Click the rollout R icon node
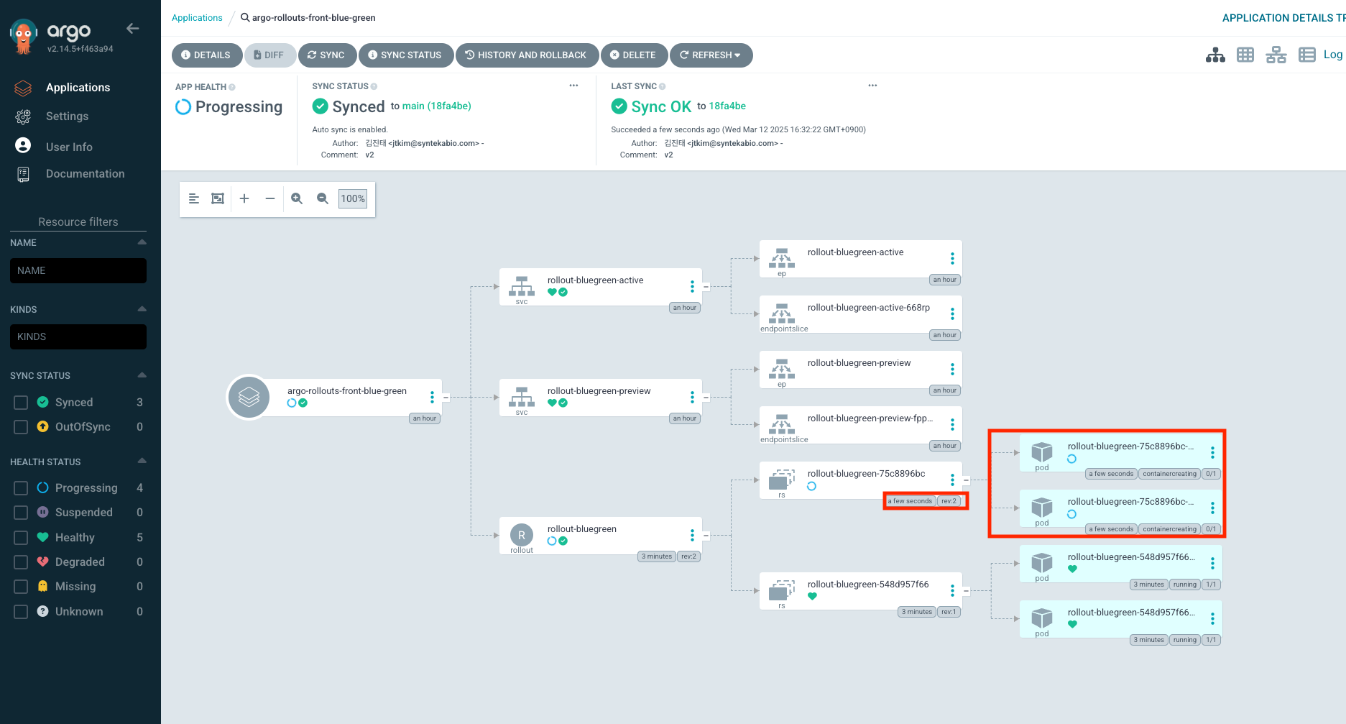This screenshot has height=724, width=1346. click(522, 535)
